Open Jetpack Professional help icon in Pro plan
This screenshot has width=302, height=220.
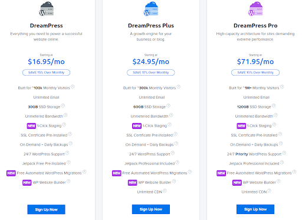click(x=282, y=163)
